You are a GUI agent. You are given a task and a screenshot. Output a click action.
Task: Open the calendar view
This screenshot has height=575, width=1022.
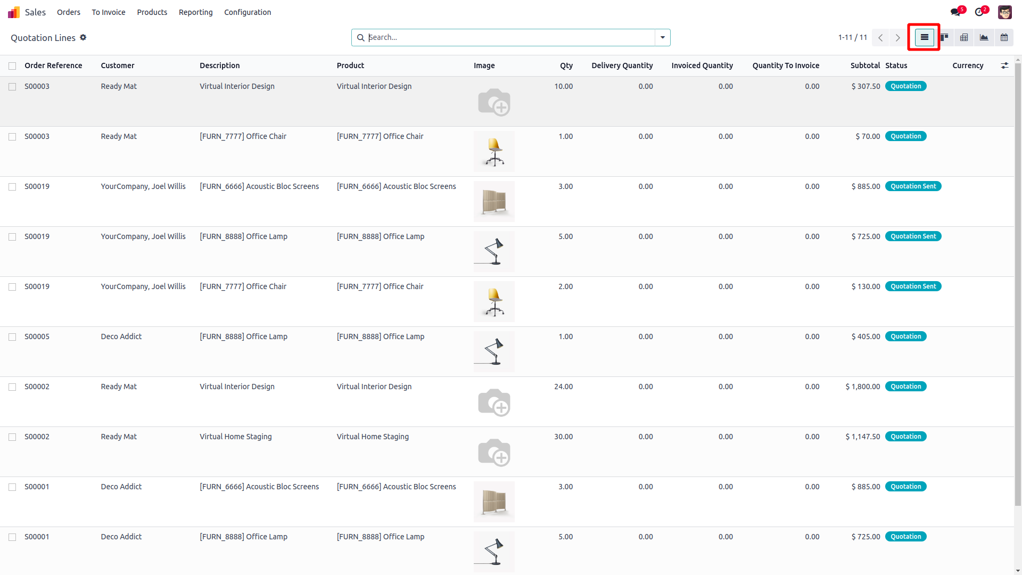1004,37
